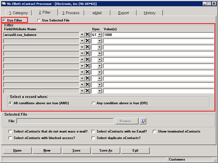Open field name dropdown in third filter row
The height and width of the screenshot is (163, 218).
tap(82, 47)
